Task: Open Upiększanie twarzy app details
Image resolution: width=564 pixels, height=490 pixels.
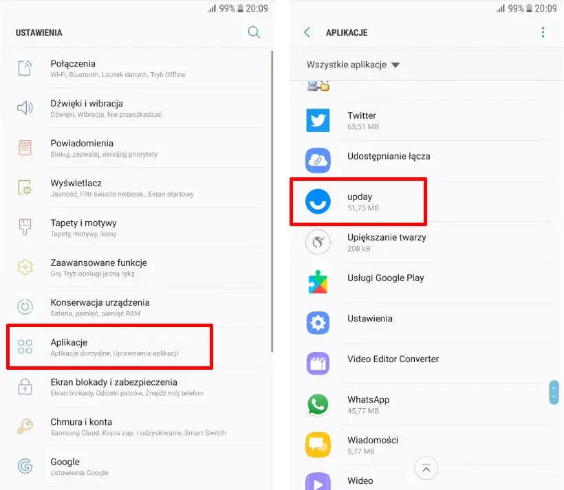Action: coord(426,243)
